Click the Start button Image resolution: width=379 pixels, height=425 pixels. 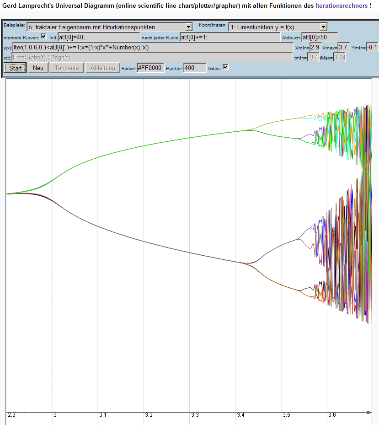pyautogui.click(x=15, y=68)
